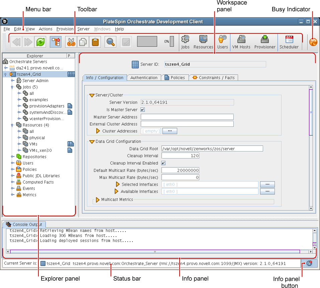Open the VM Hosts view
The image size is (320, 288).
(241, 42)
